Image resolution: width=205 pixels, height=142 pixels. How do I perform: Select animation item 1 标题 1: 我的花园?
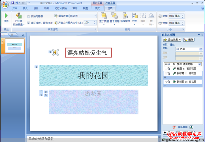click(x=183, y=69)
